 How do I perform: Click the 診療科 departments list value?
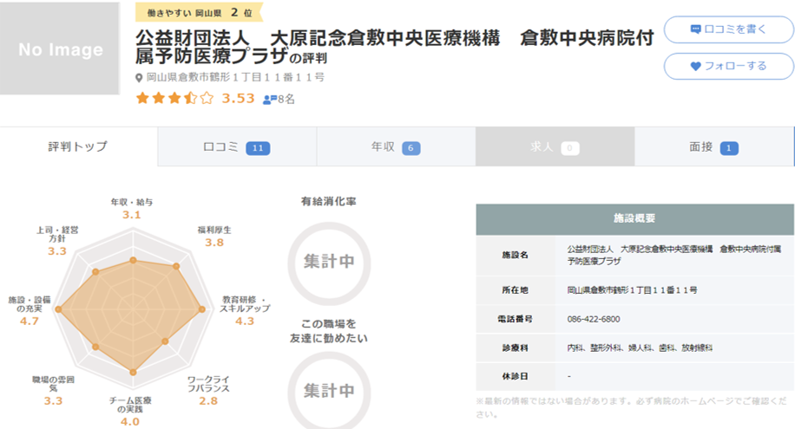point(640,348)
